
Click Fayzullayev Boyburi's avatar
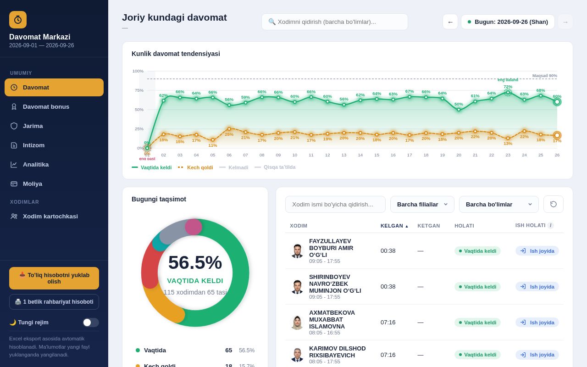(x=297, y=251)
